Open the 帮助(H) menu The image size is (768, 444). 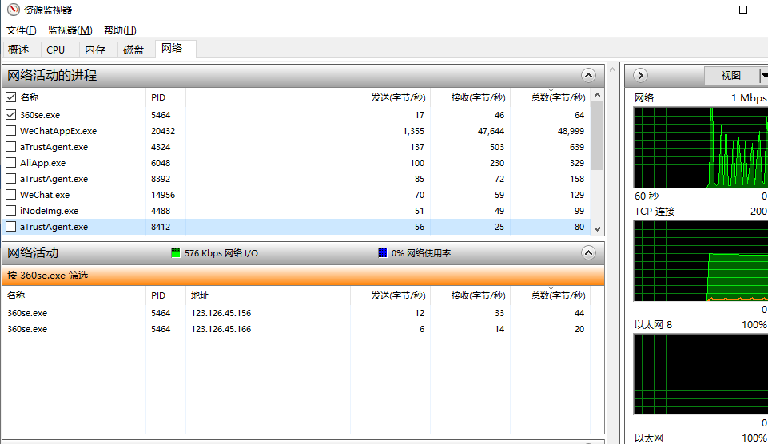click(120, 30)
